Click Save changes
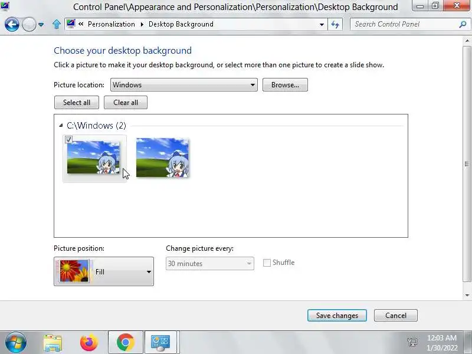This screenshot has width=472, height=354. 337,316
